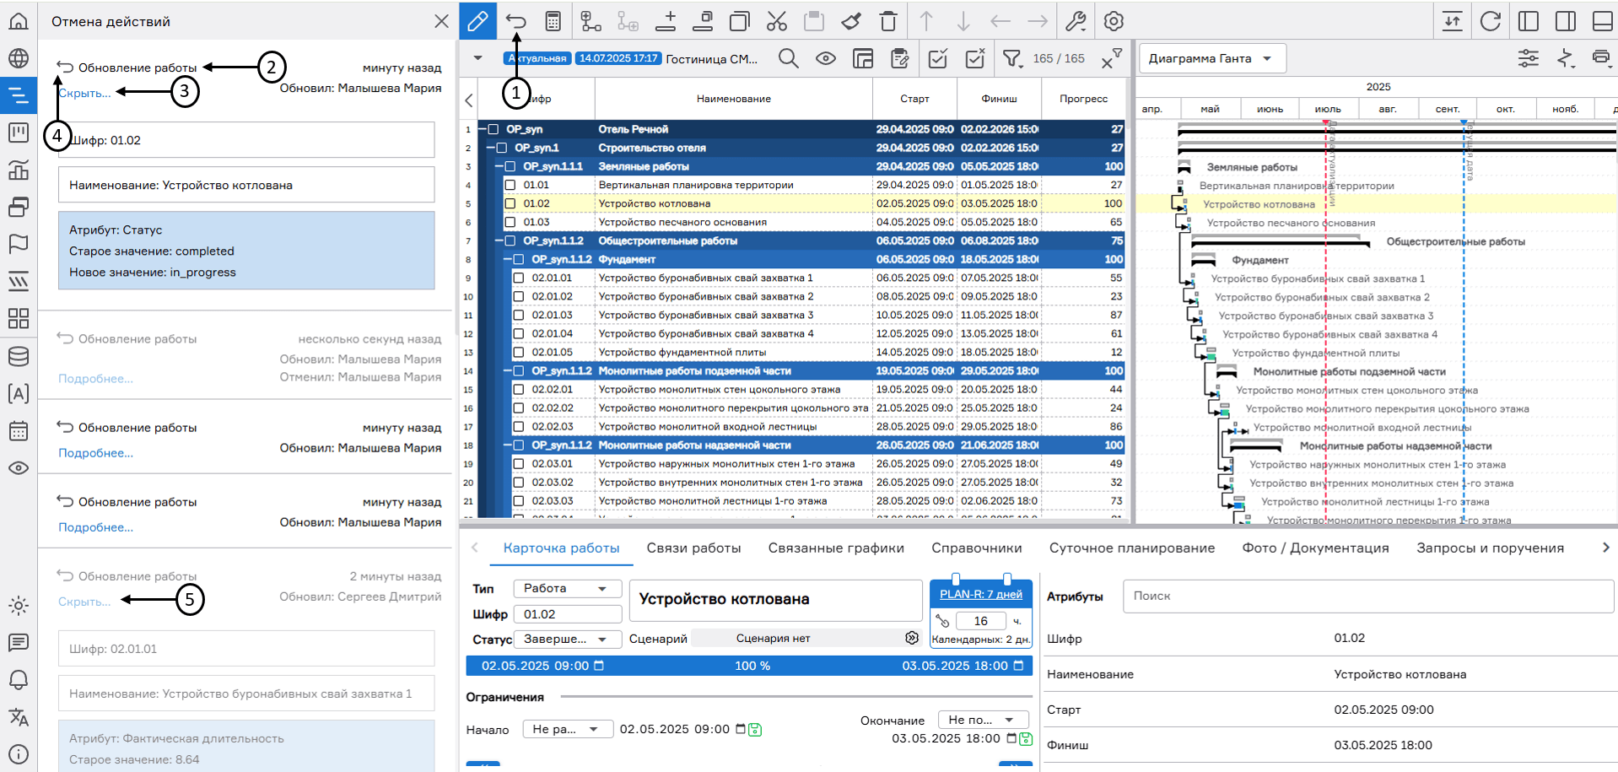Expand the Статус dropdown in work card
This screenshot has height=772, width=1618.
click(567, 639)
